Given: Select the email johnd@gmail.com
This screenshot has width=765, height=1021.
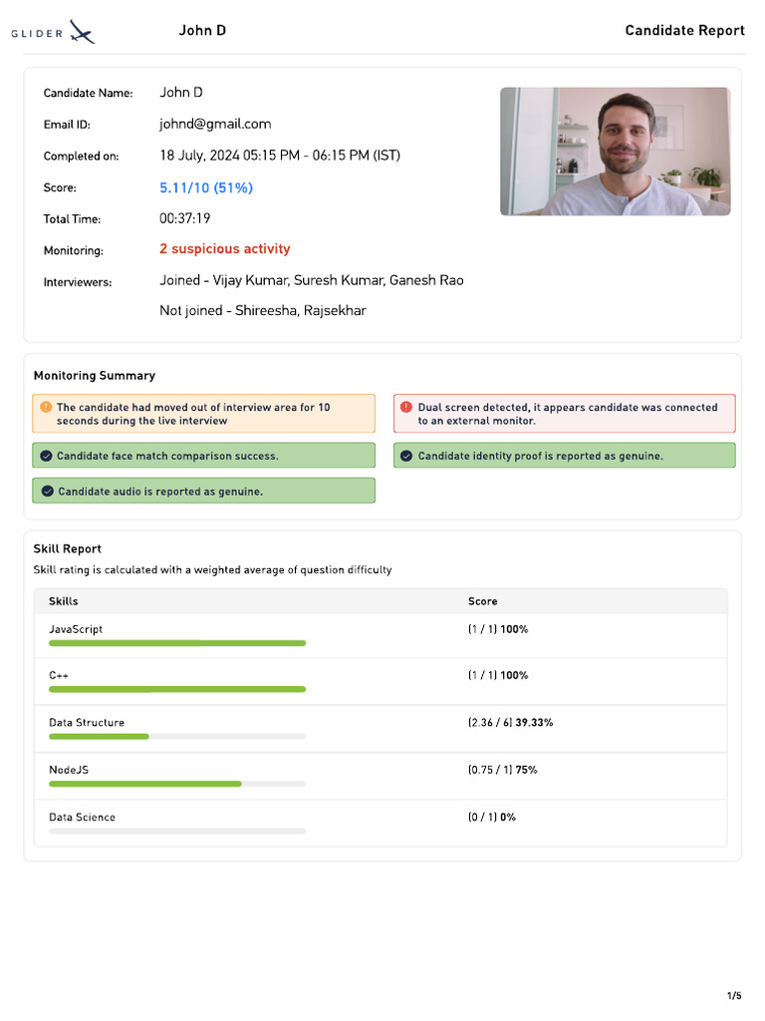Looking at the screenshot, I should [x=215, y=124].
